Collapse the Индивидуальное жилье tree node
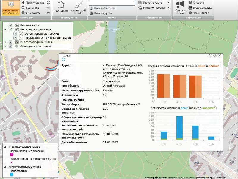Screen dimensions: 238x179 pos(6,30)
